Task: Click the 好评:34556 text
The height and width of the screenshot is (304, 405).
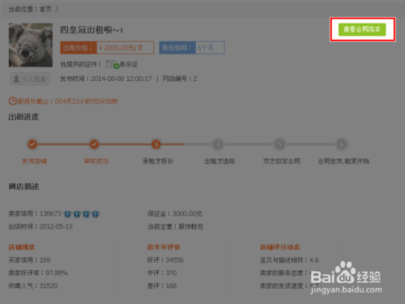Action: pos(165,260)
